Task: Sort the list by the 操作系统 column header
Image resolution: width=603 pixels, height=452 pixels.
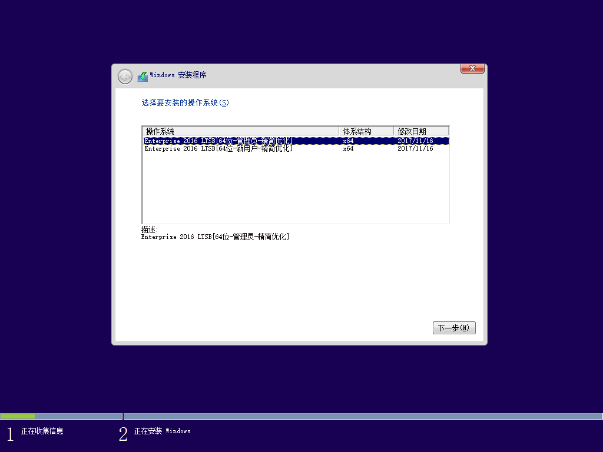Action: click(159, 131)
